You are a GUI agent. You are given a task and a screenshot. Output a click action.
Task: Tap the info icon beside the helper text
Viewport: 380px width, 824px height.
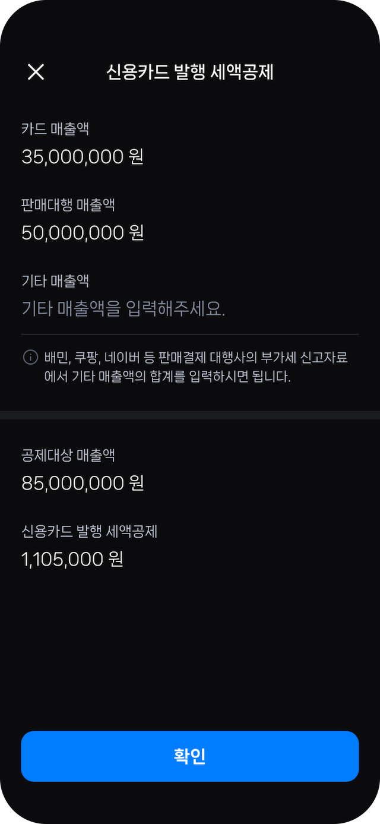point(30,358)
